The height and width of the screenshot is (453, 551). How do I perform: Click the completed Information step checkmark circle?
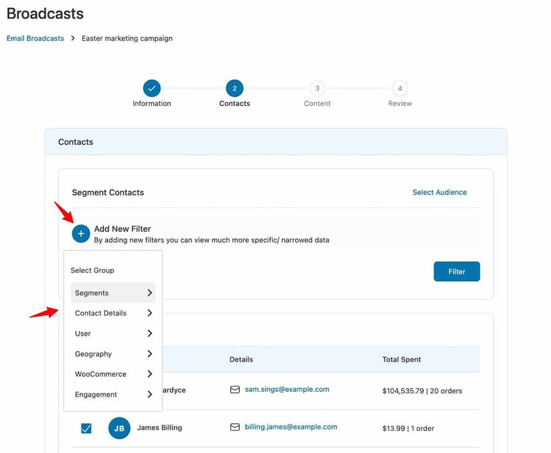(152, 88)
